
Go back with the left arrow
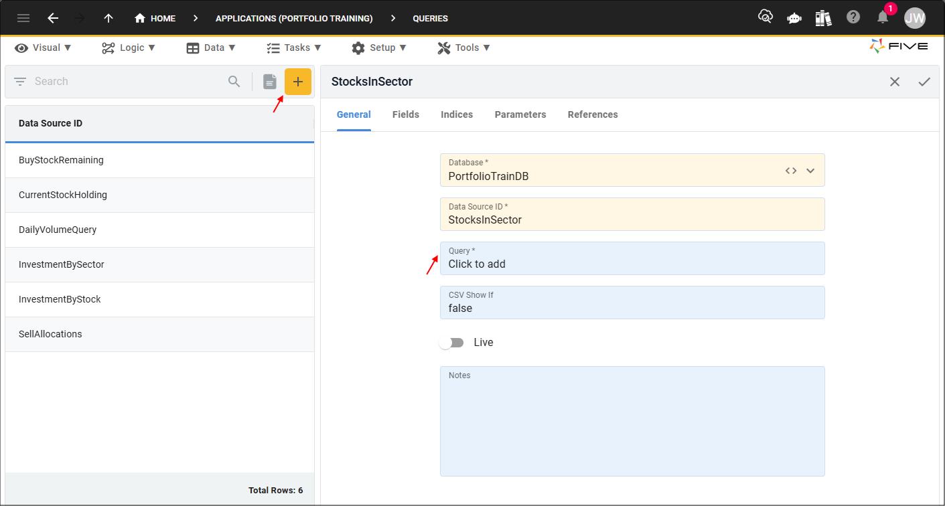[x=53, y=18]
